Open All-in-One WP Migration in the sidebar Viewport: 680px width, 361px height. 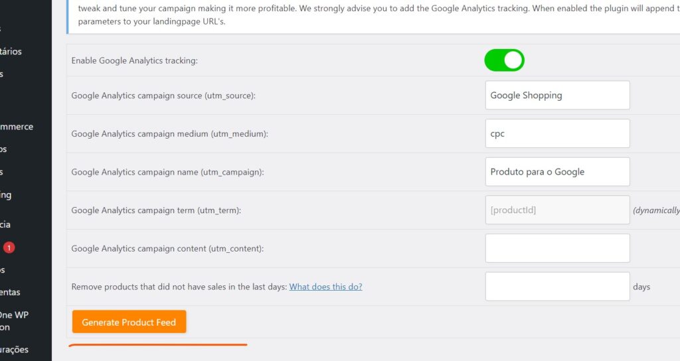pos(13,321)
